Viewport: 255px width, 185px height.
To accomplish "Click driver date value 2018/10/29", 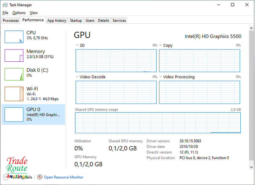I will click(188, 147).
